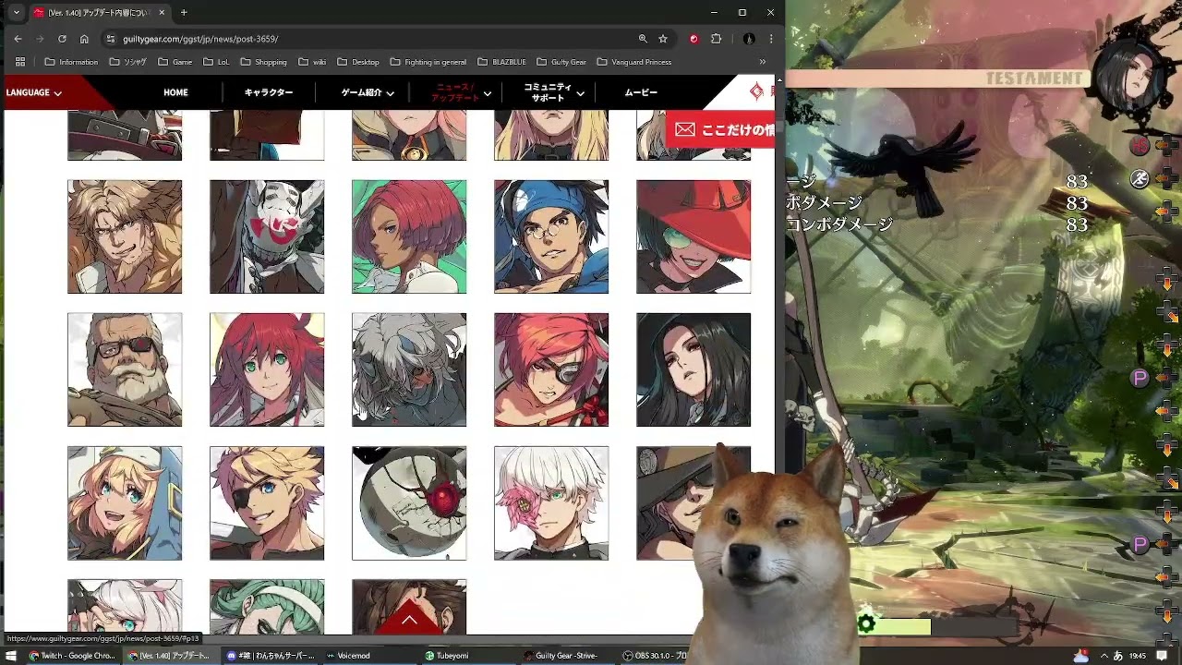Image resolution: width=1182 pixels, height=665 pixels.
Task: Expand the ニュース/アップデート menu
Action: pyautogui.click(x=462, y=92)
